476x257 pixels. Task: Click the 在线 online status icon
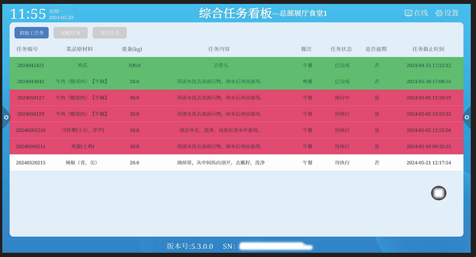coord(408,13)
